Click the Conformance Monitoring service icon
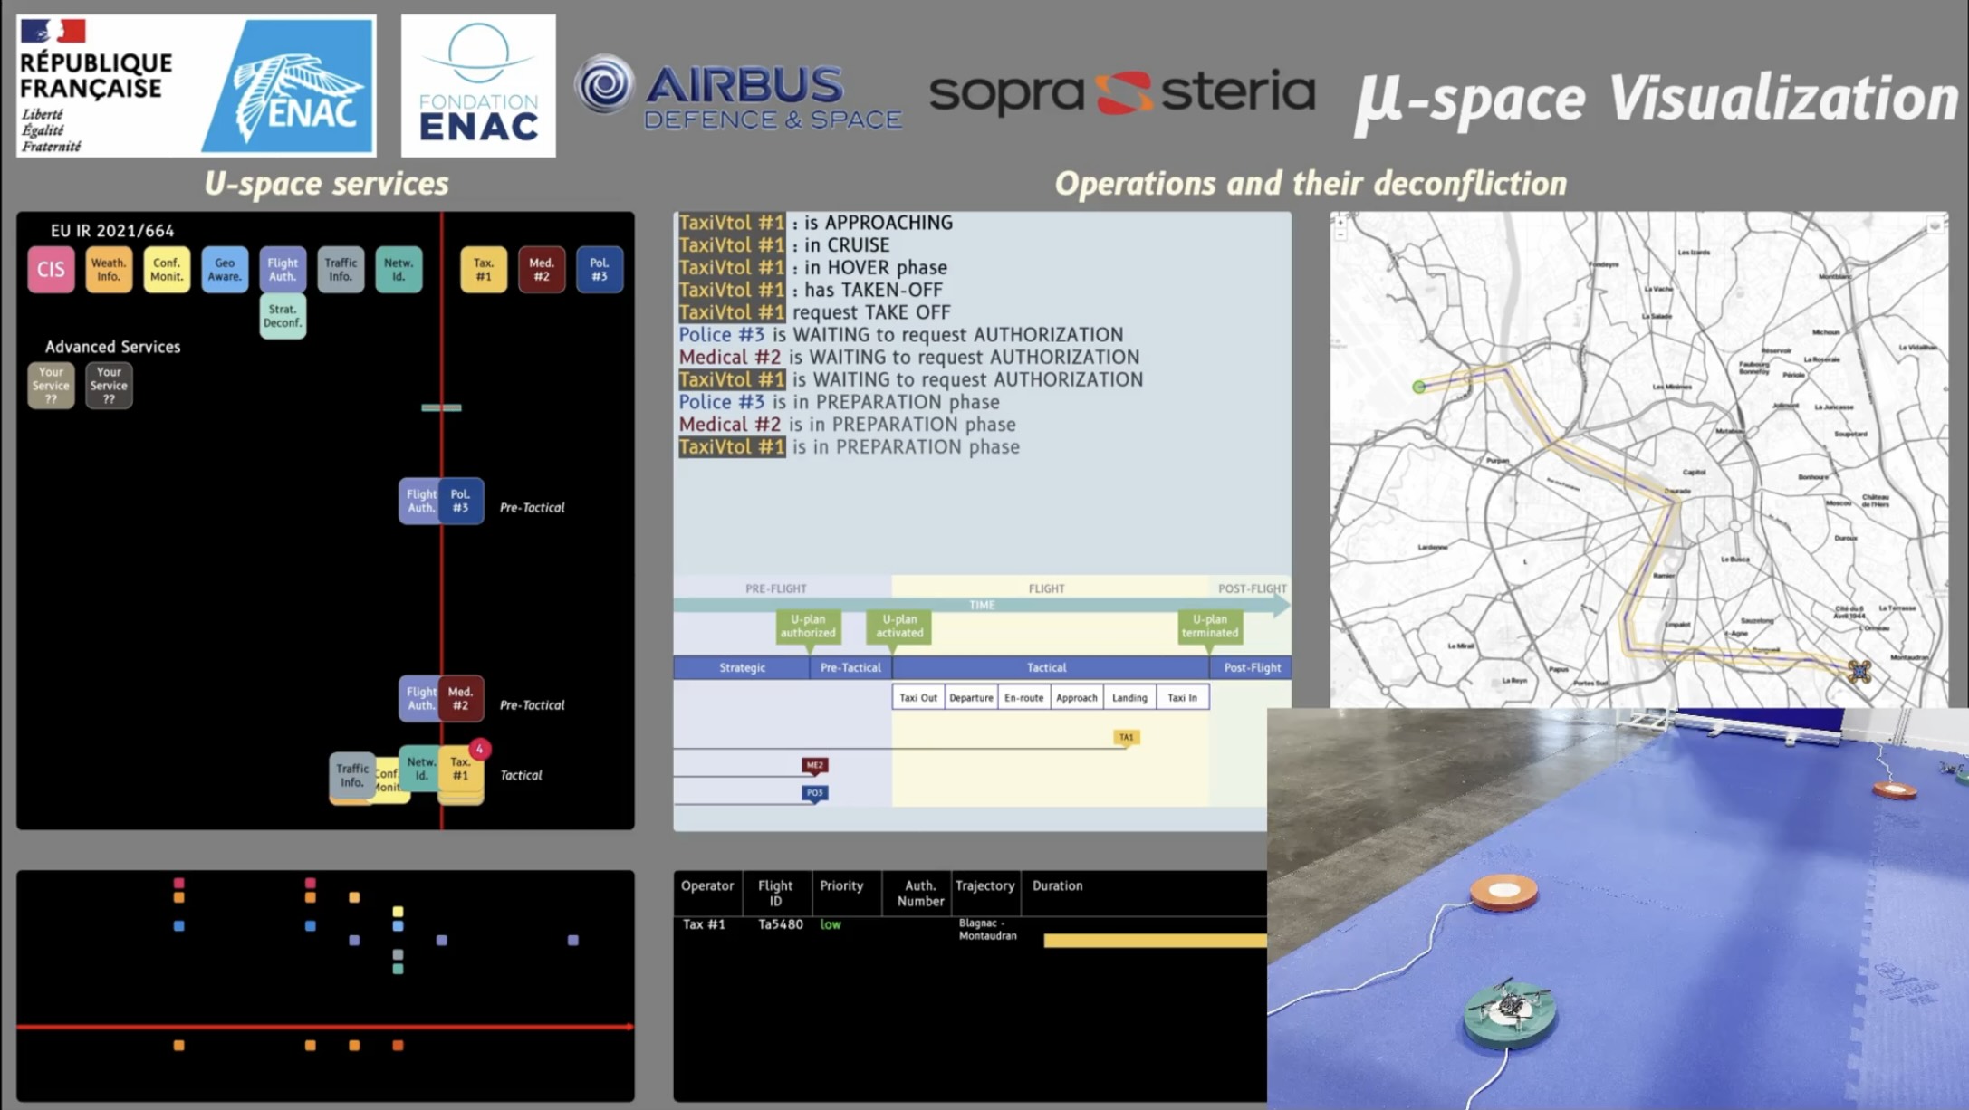This screenshot has width=1969, height=1110. click(x=167, y=269)
